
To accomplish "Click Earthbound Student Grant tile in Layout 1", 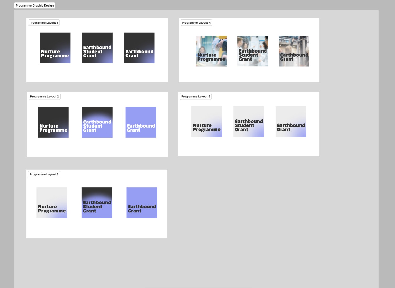I will (97, 48).
